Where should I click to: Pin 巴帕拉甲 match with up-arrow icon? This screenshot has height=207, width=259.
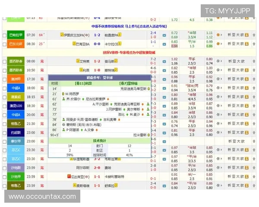pos(254,35)
